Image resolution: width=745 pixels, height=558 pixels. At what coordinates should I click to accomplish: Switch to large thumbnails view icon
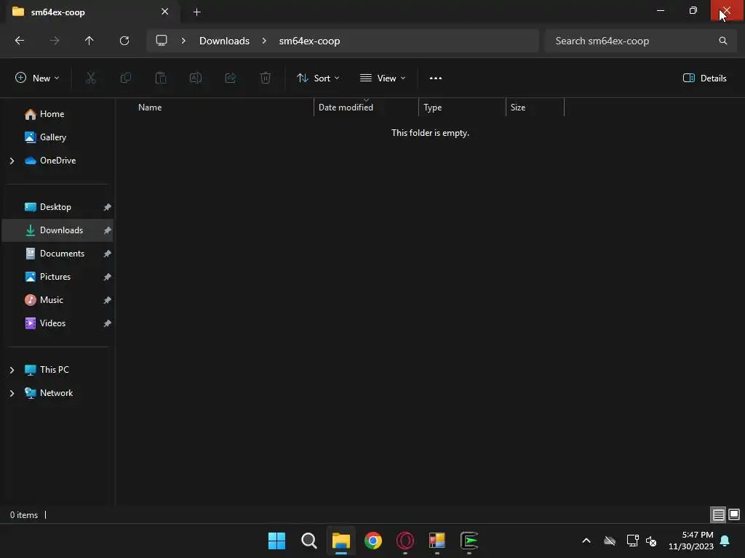tap(734, 514)
